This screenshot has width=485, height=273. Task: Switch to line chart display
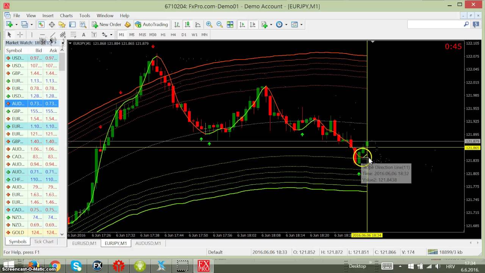198,24
